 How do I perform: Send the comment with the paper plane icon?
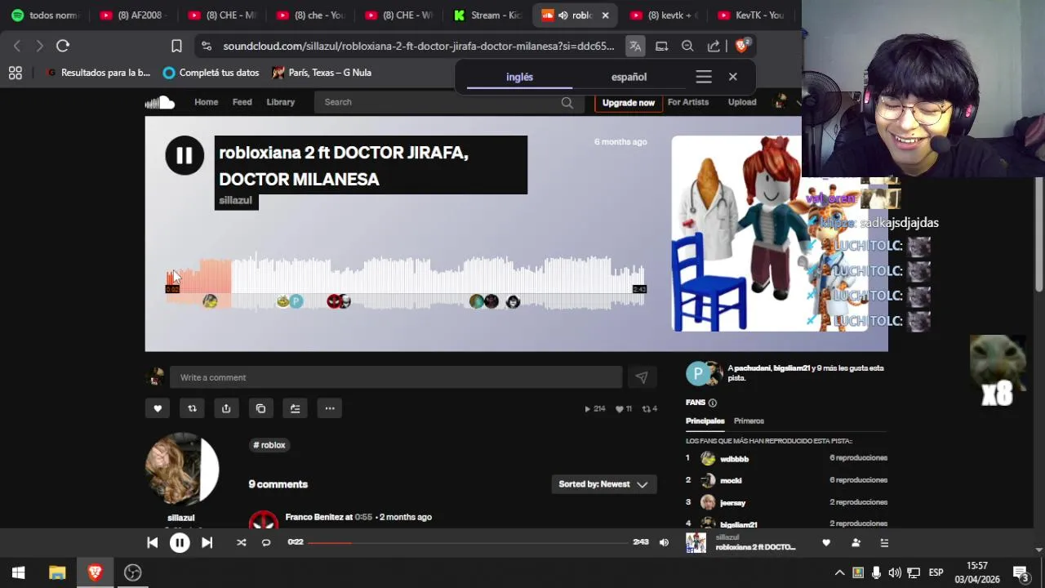[642, 377]
